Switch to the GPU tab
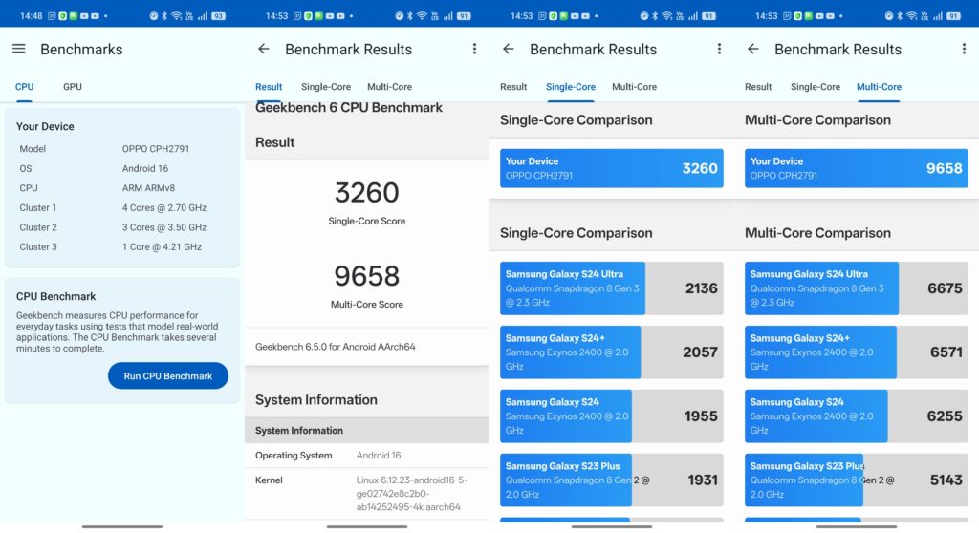The width and height of the screenshot is (979, 533). tap(73, 87)
